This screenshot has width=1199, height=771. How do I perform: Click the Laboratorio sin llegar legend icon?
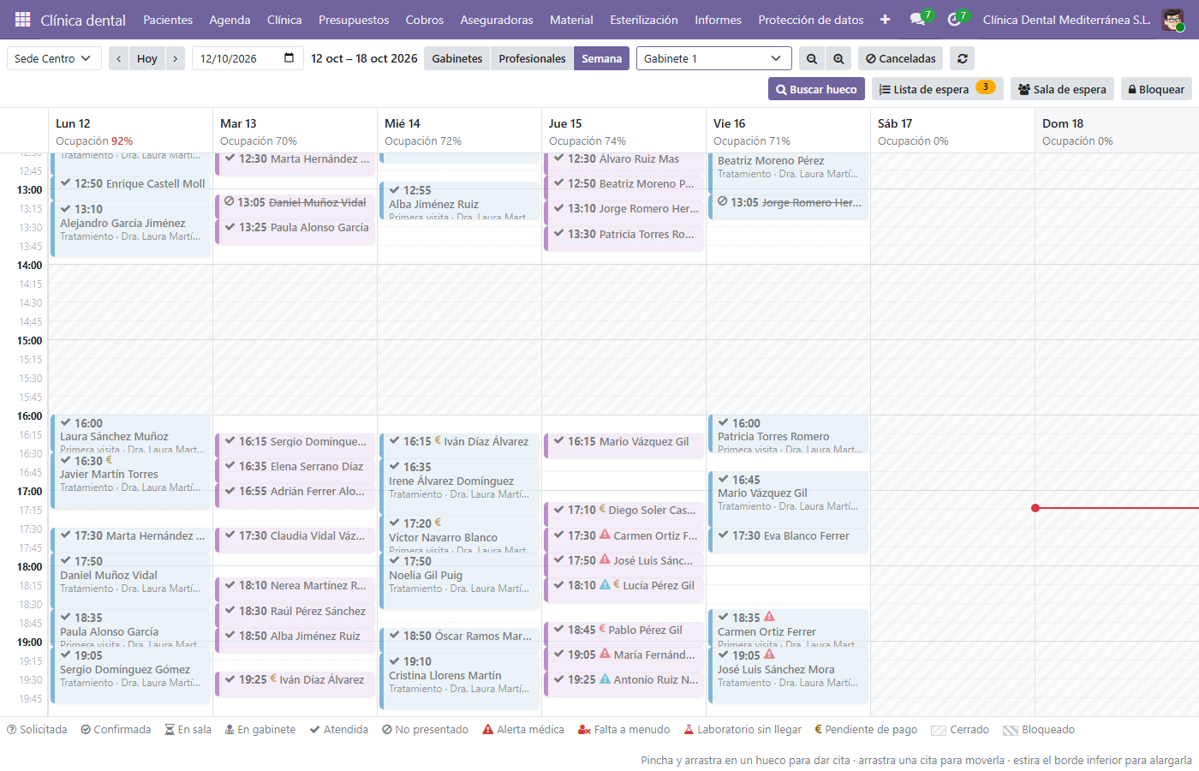point(689,730)
